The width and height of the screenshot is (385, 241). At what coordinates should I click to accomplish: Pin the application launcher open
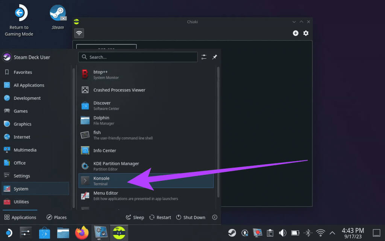pyautogui.click(x=215, y=57)
